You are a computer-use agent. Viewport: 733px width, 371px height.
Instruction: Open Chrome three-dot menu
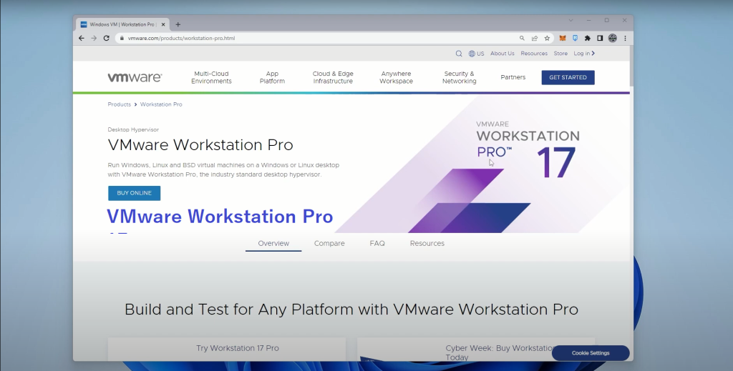(625, 39)
